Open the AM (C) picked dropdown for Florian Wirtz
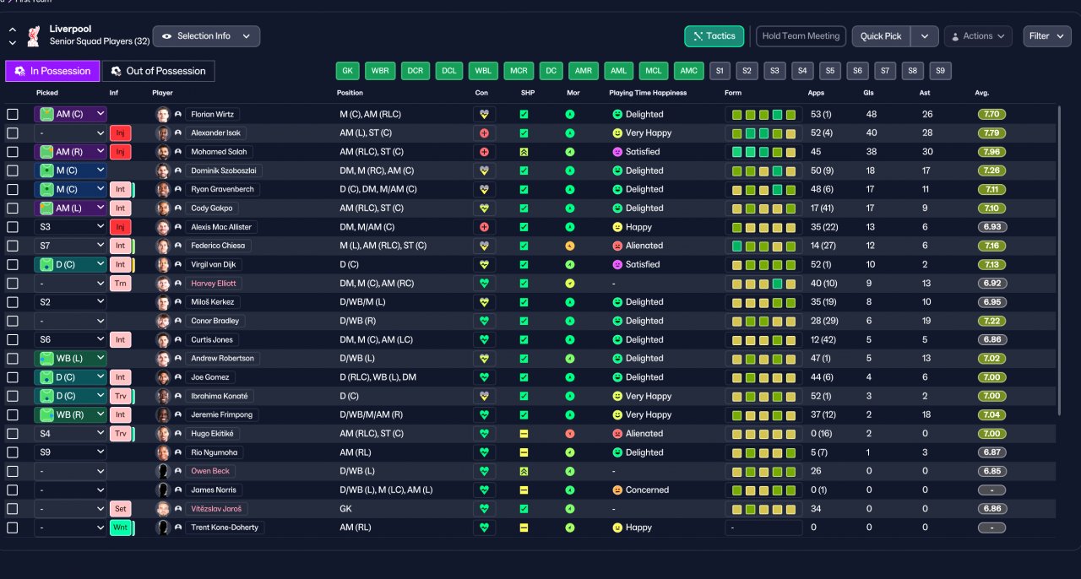This screenshot has width=1081, height=579. 71,114
